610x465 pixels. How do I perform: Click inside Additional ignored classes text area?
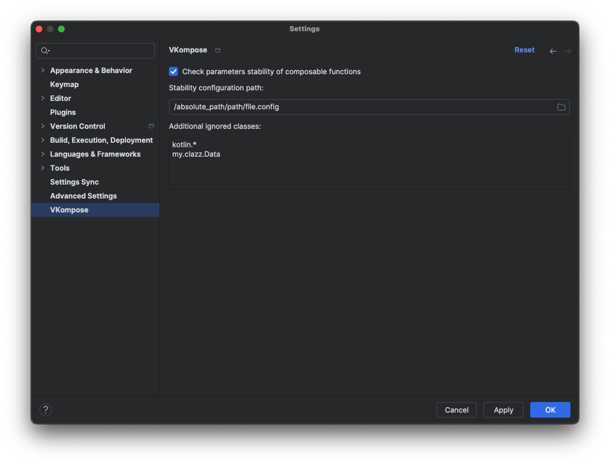[369, 164]
